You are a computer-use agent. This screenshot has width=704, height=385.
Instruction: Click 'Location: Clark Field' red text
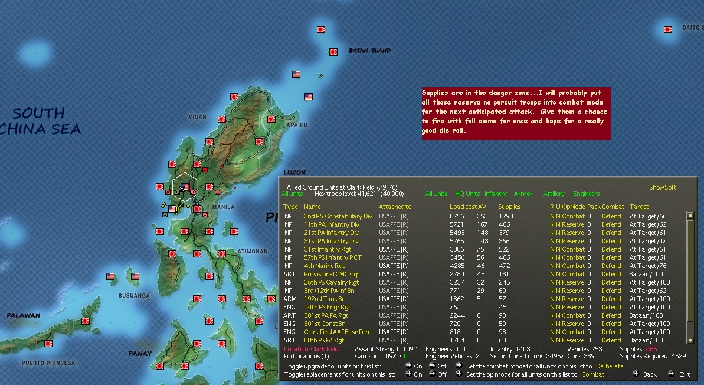pyautogui.click(x=311, y=349)
